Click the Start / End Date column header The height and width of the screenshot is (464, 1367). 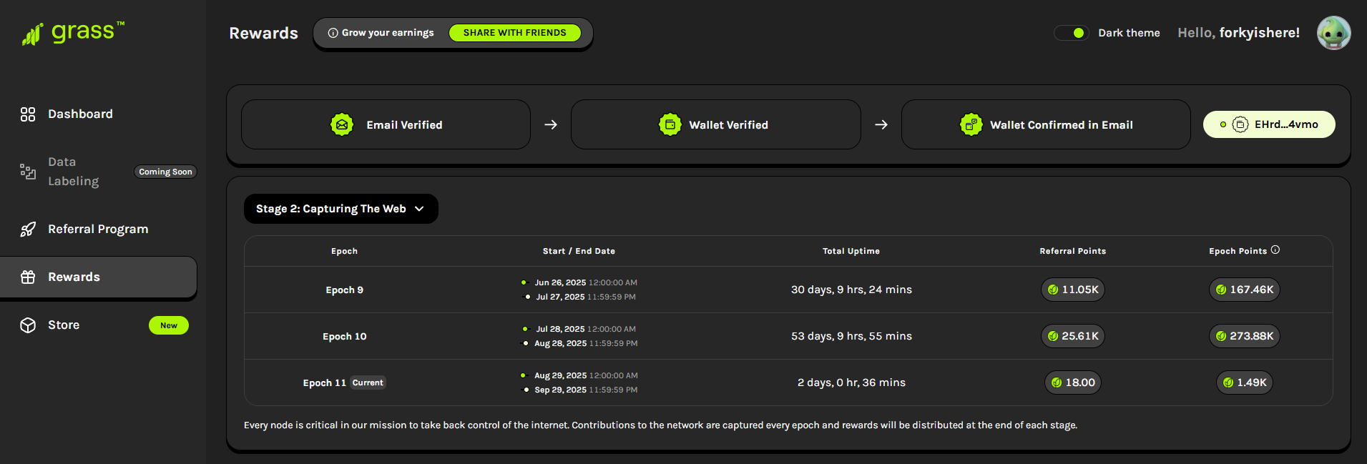coord(579,251)
